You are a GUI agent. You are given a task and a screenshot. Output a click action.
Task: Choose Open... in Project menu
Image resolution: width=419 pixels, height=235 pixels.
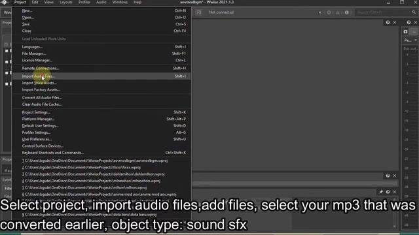coord(101,18)
